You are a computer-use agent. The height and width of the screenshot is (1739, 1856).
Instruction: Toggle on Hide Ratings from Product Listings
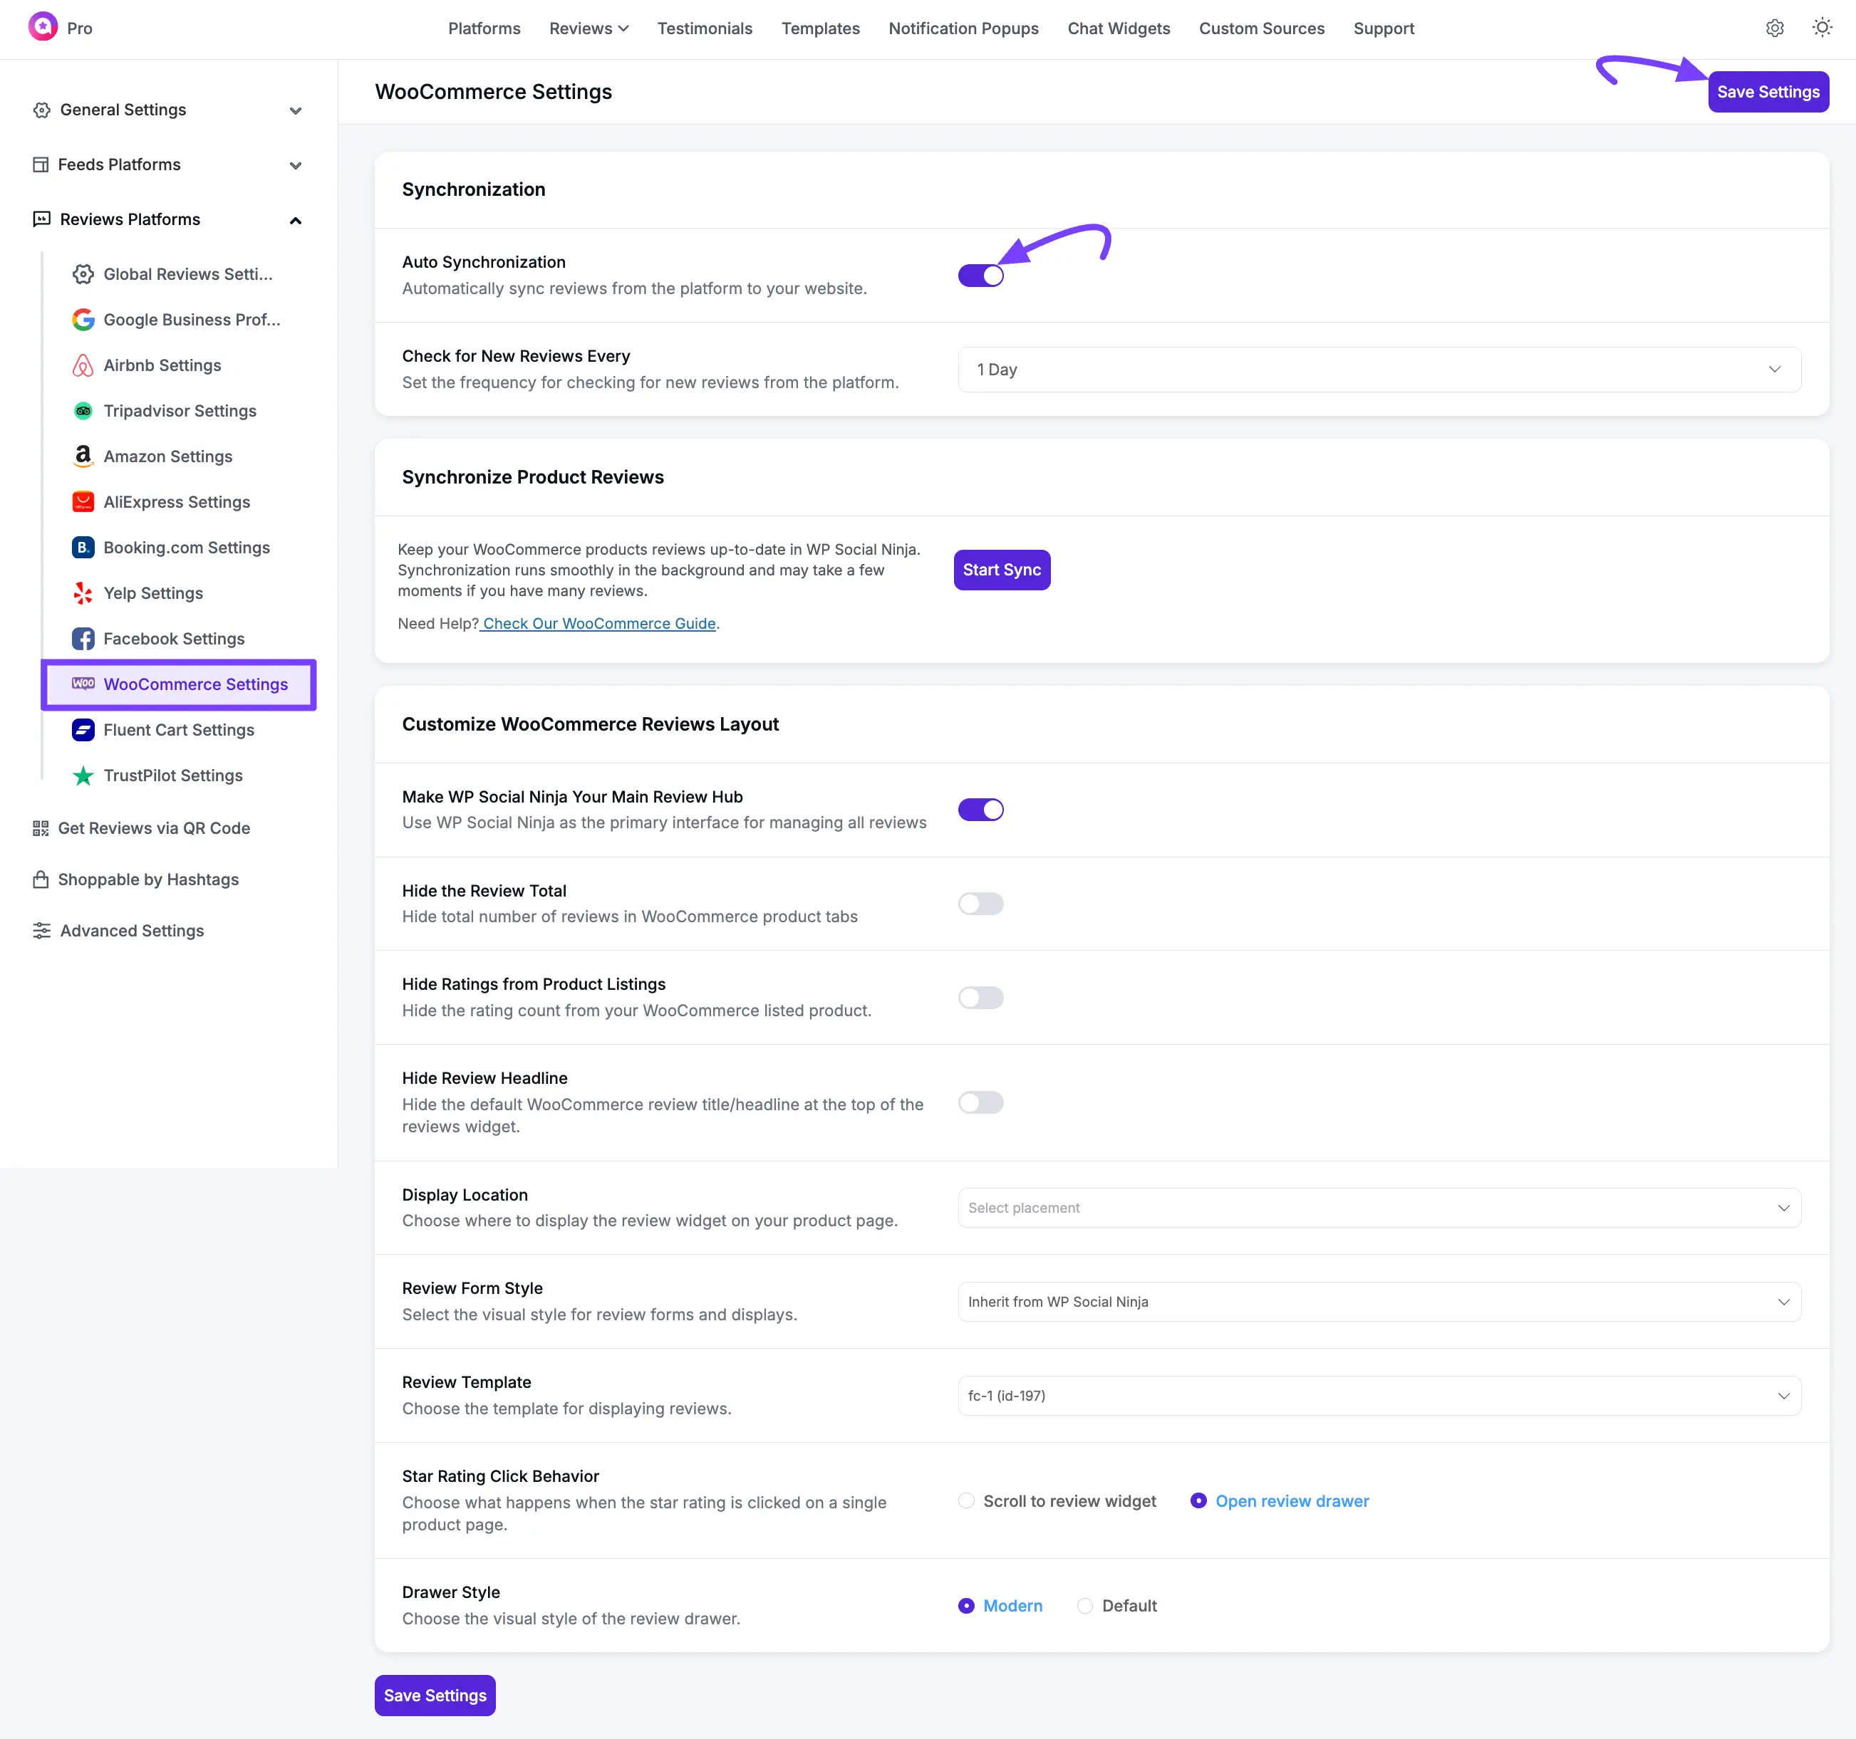pos(980,997)
